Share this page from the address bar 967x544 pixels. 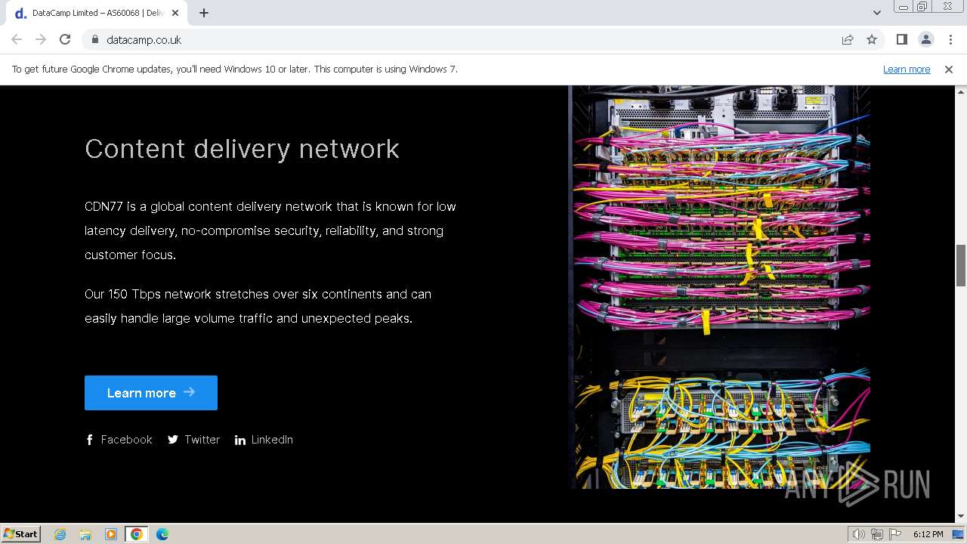[848, 39]
